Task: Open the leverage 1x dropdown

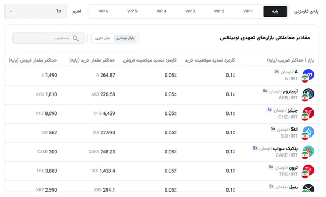Action: point(36,11)
